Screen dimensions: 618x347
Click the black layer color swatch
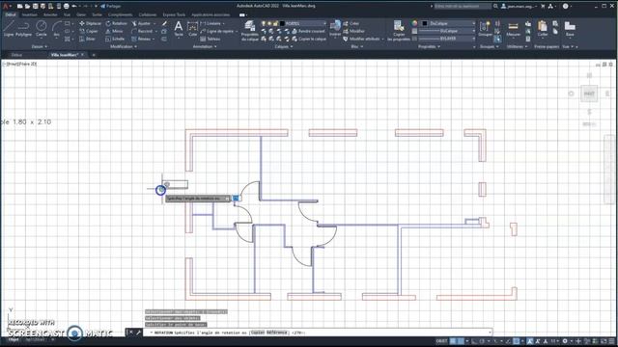coord(282,23)
